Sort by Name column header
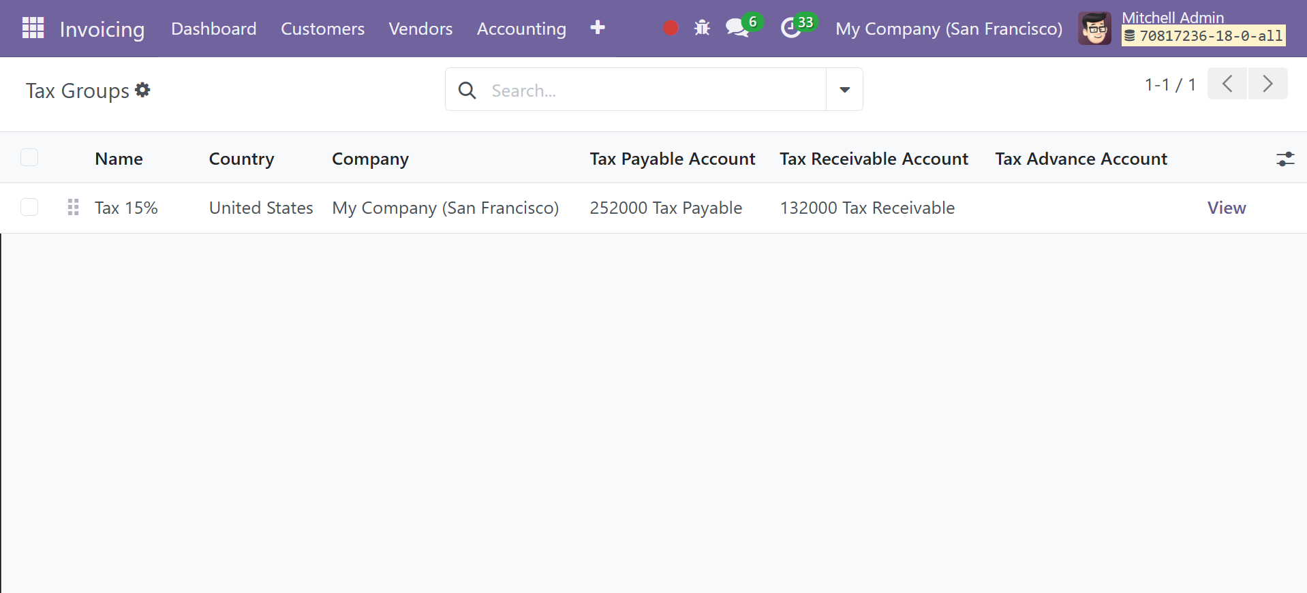1307x593 pixels. tap(119, 159)
